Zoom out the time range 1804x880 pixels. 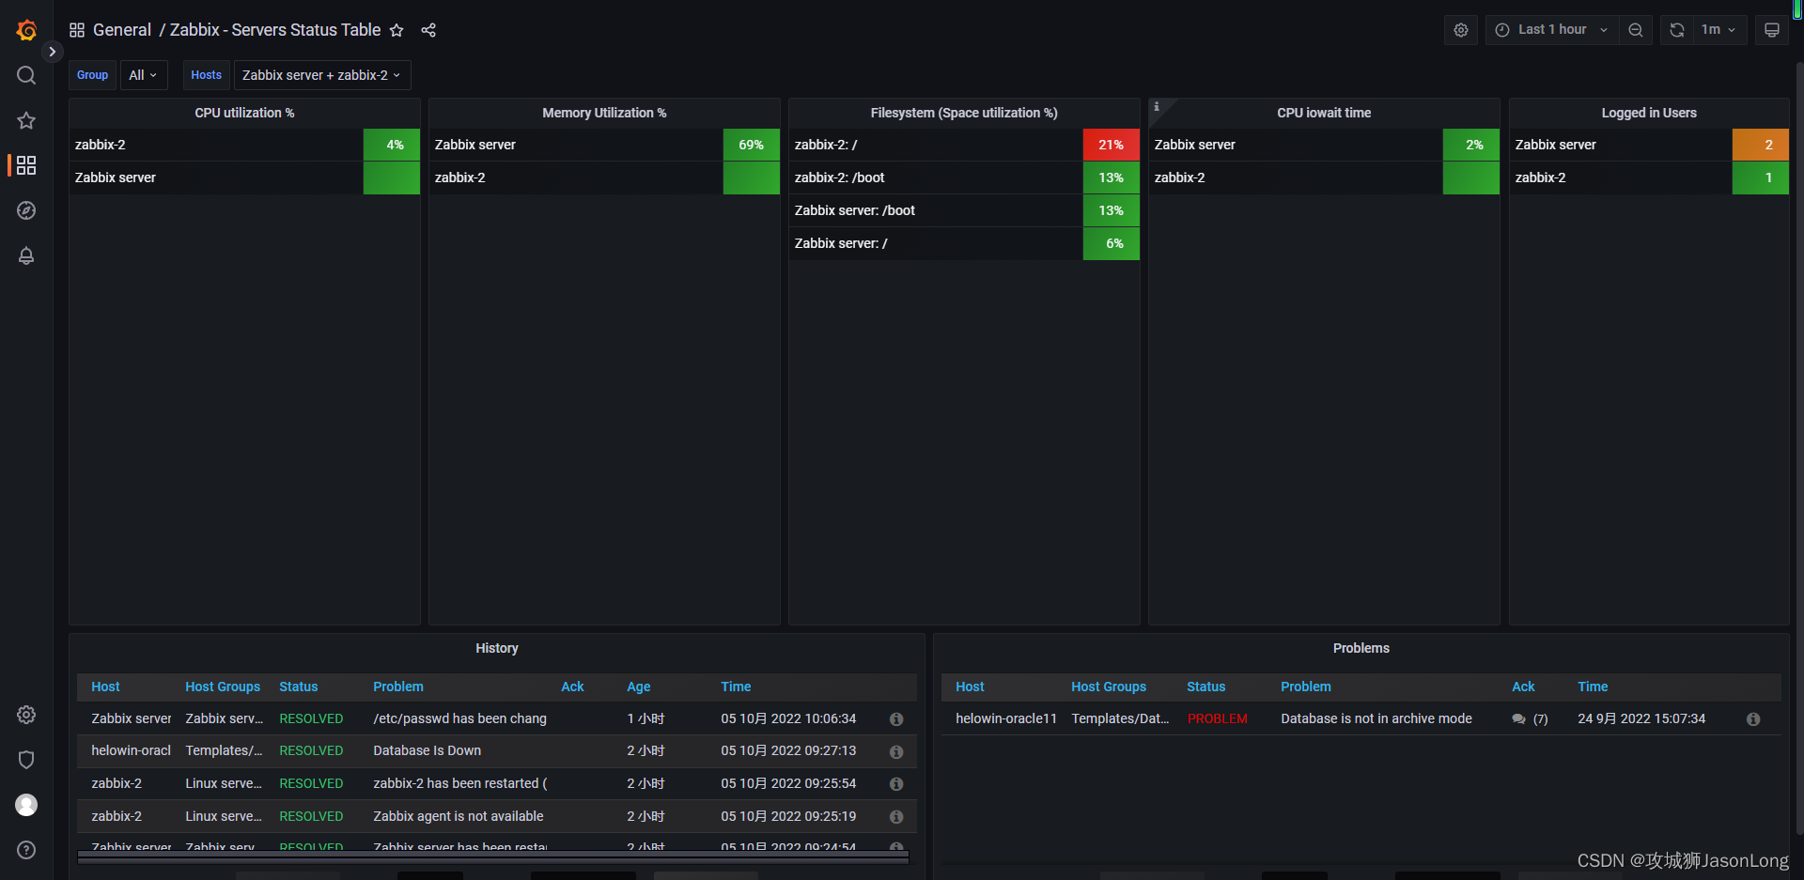point(1636,29)
